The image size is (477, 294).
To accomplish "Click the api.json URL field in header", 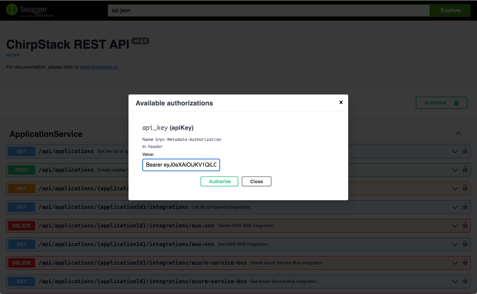I will (x=269, y=10).
